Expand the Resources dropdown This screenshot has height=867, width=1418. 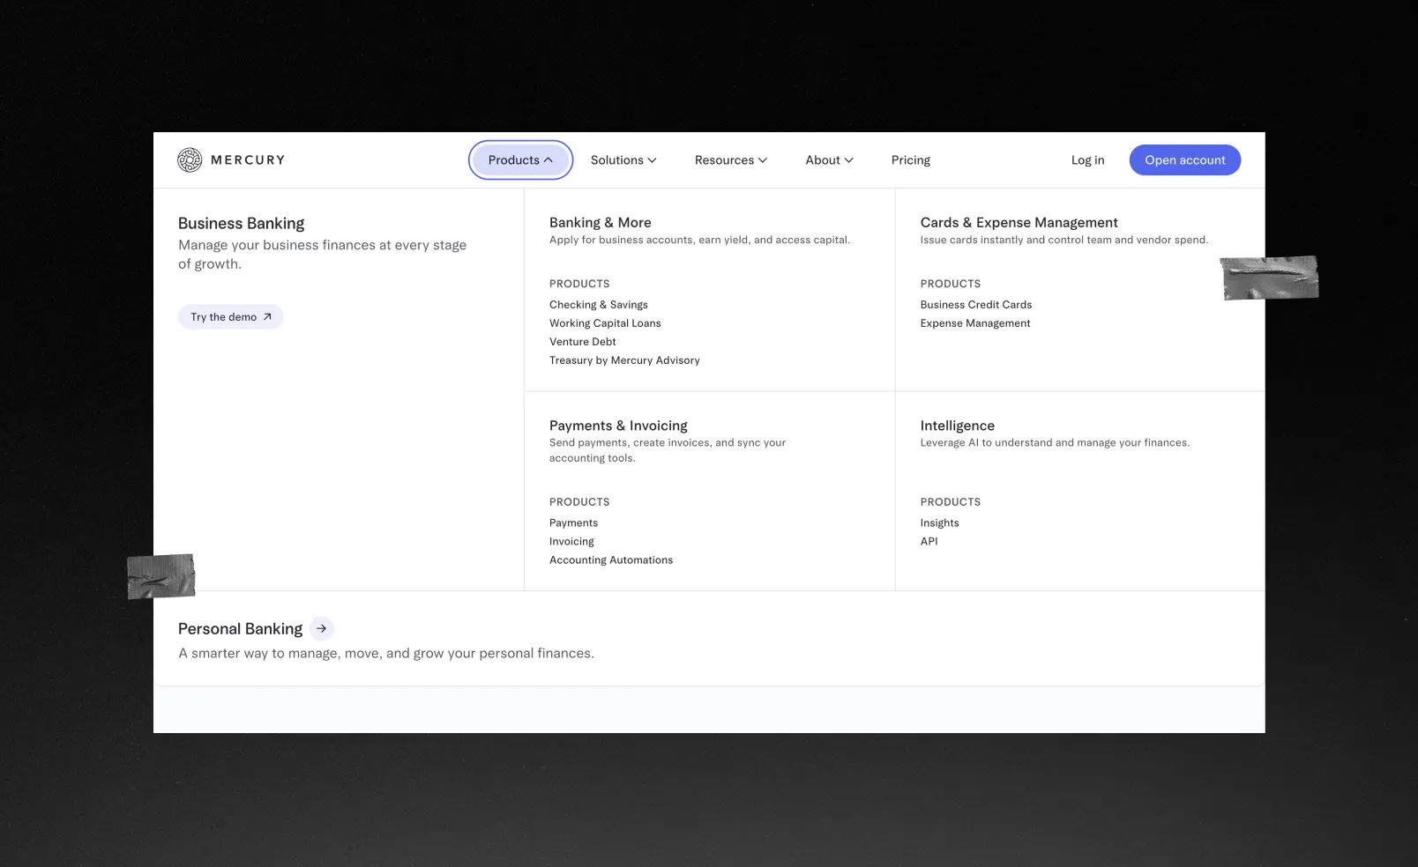(x=731, y=159)
